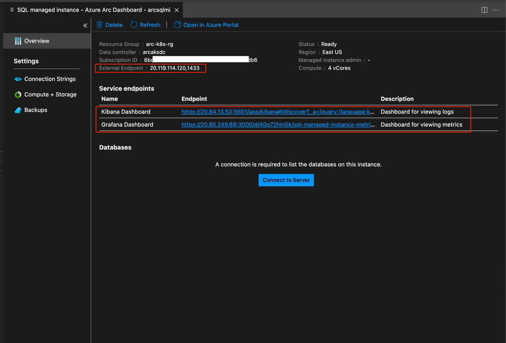
Task: Click the Description column header
Action: 397,99
